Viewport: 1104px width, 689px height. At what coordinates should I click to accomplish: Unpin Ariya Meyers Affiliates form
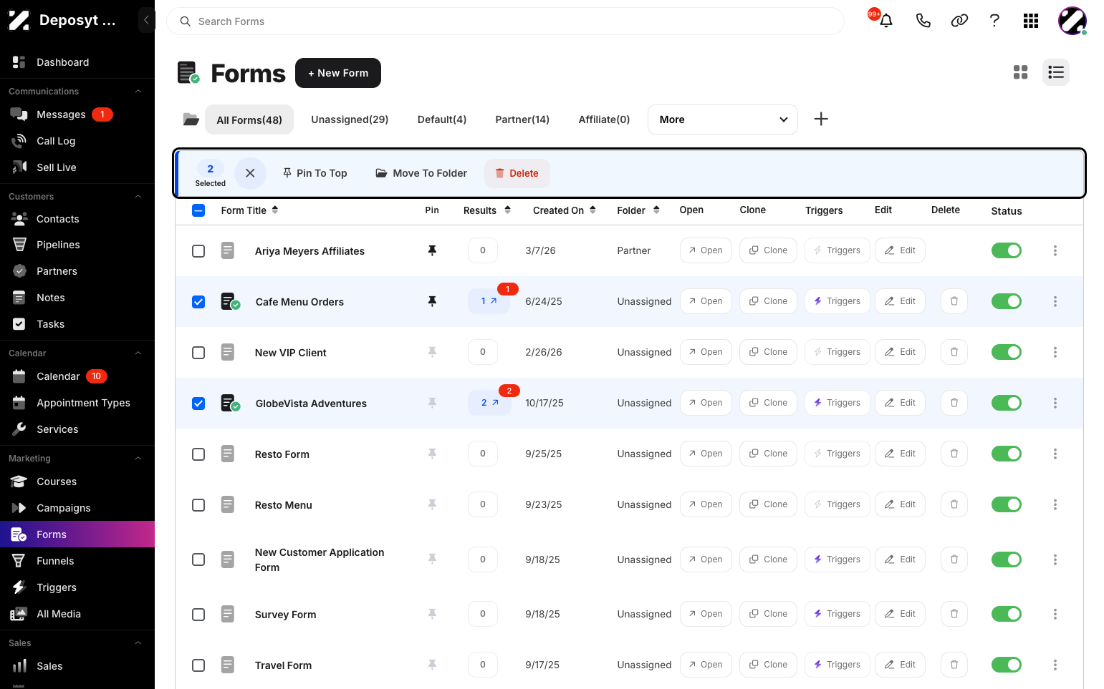(432, 250)
